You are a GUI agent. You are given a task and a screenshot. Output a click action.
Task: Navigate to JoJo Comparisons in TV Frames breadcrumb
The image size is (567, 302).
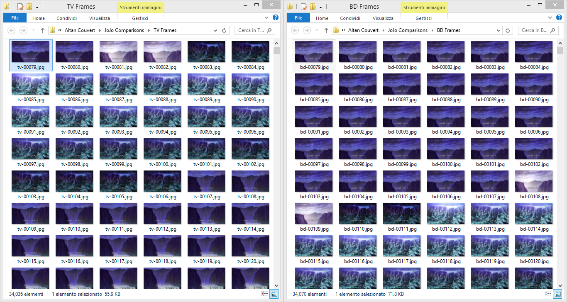tap(125, 30)
